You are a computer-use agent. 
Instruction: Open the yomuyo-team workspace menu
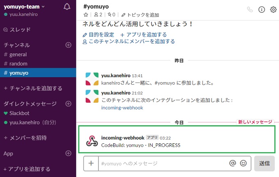(24, 7)
